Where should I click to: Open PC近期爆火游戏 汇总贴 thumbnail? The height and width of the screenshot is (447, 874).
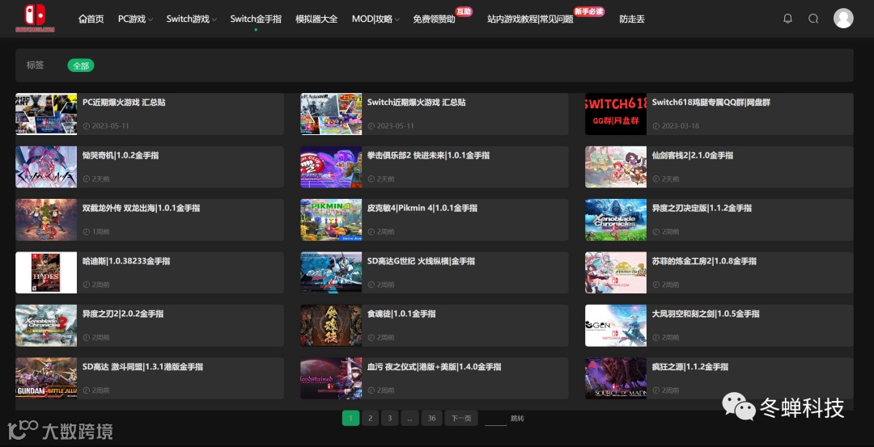tap(46, 113)
